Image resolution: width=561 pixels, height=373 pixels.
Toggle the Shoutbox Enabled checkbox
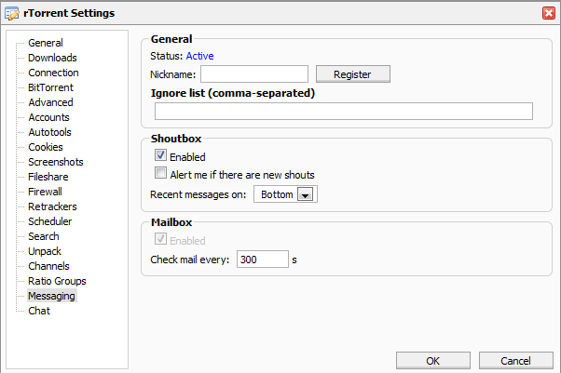[x=161, y=156]
